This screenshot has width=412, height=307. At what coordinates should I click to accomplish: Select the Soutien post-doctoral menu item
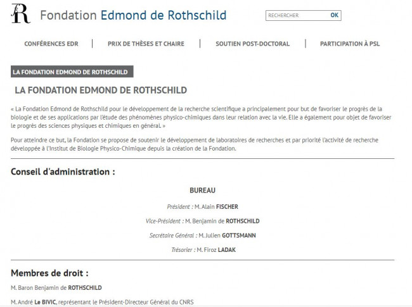tap(252, 44)
